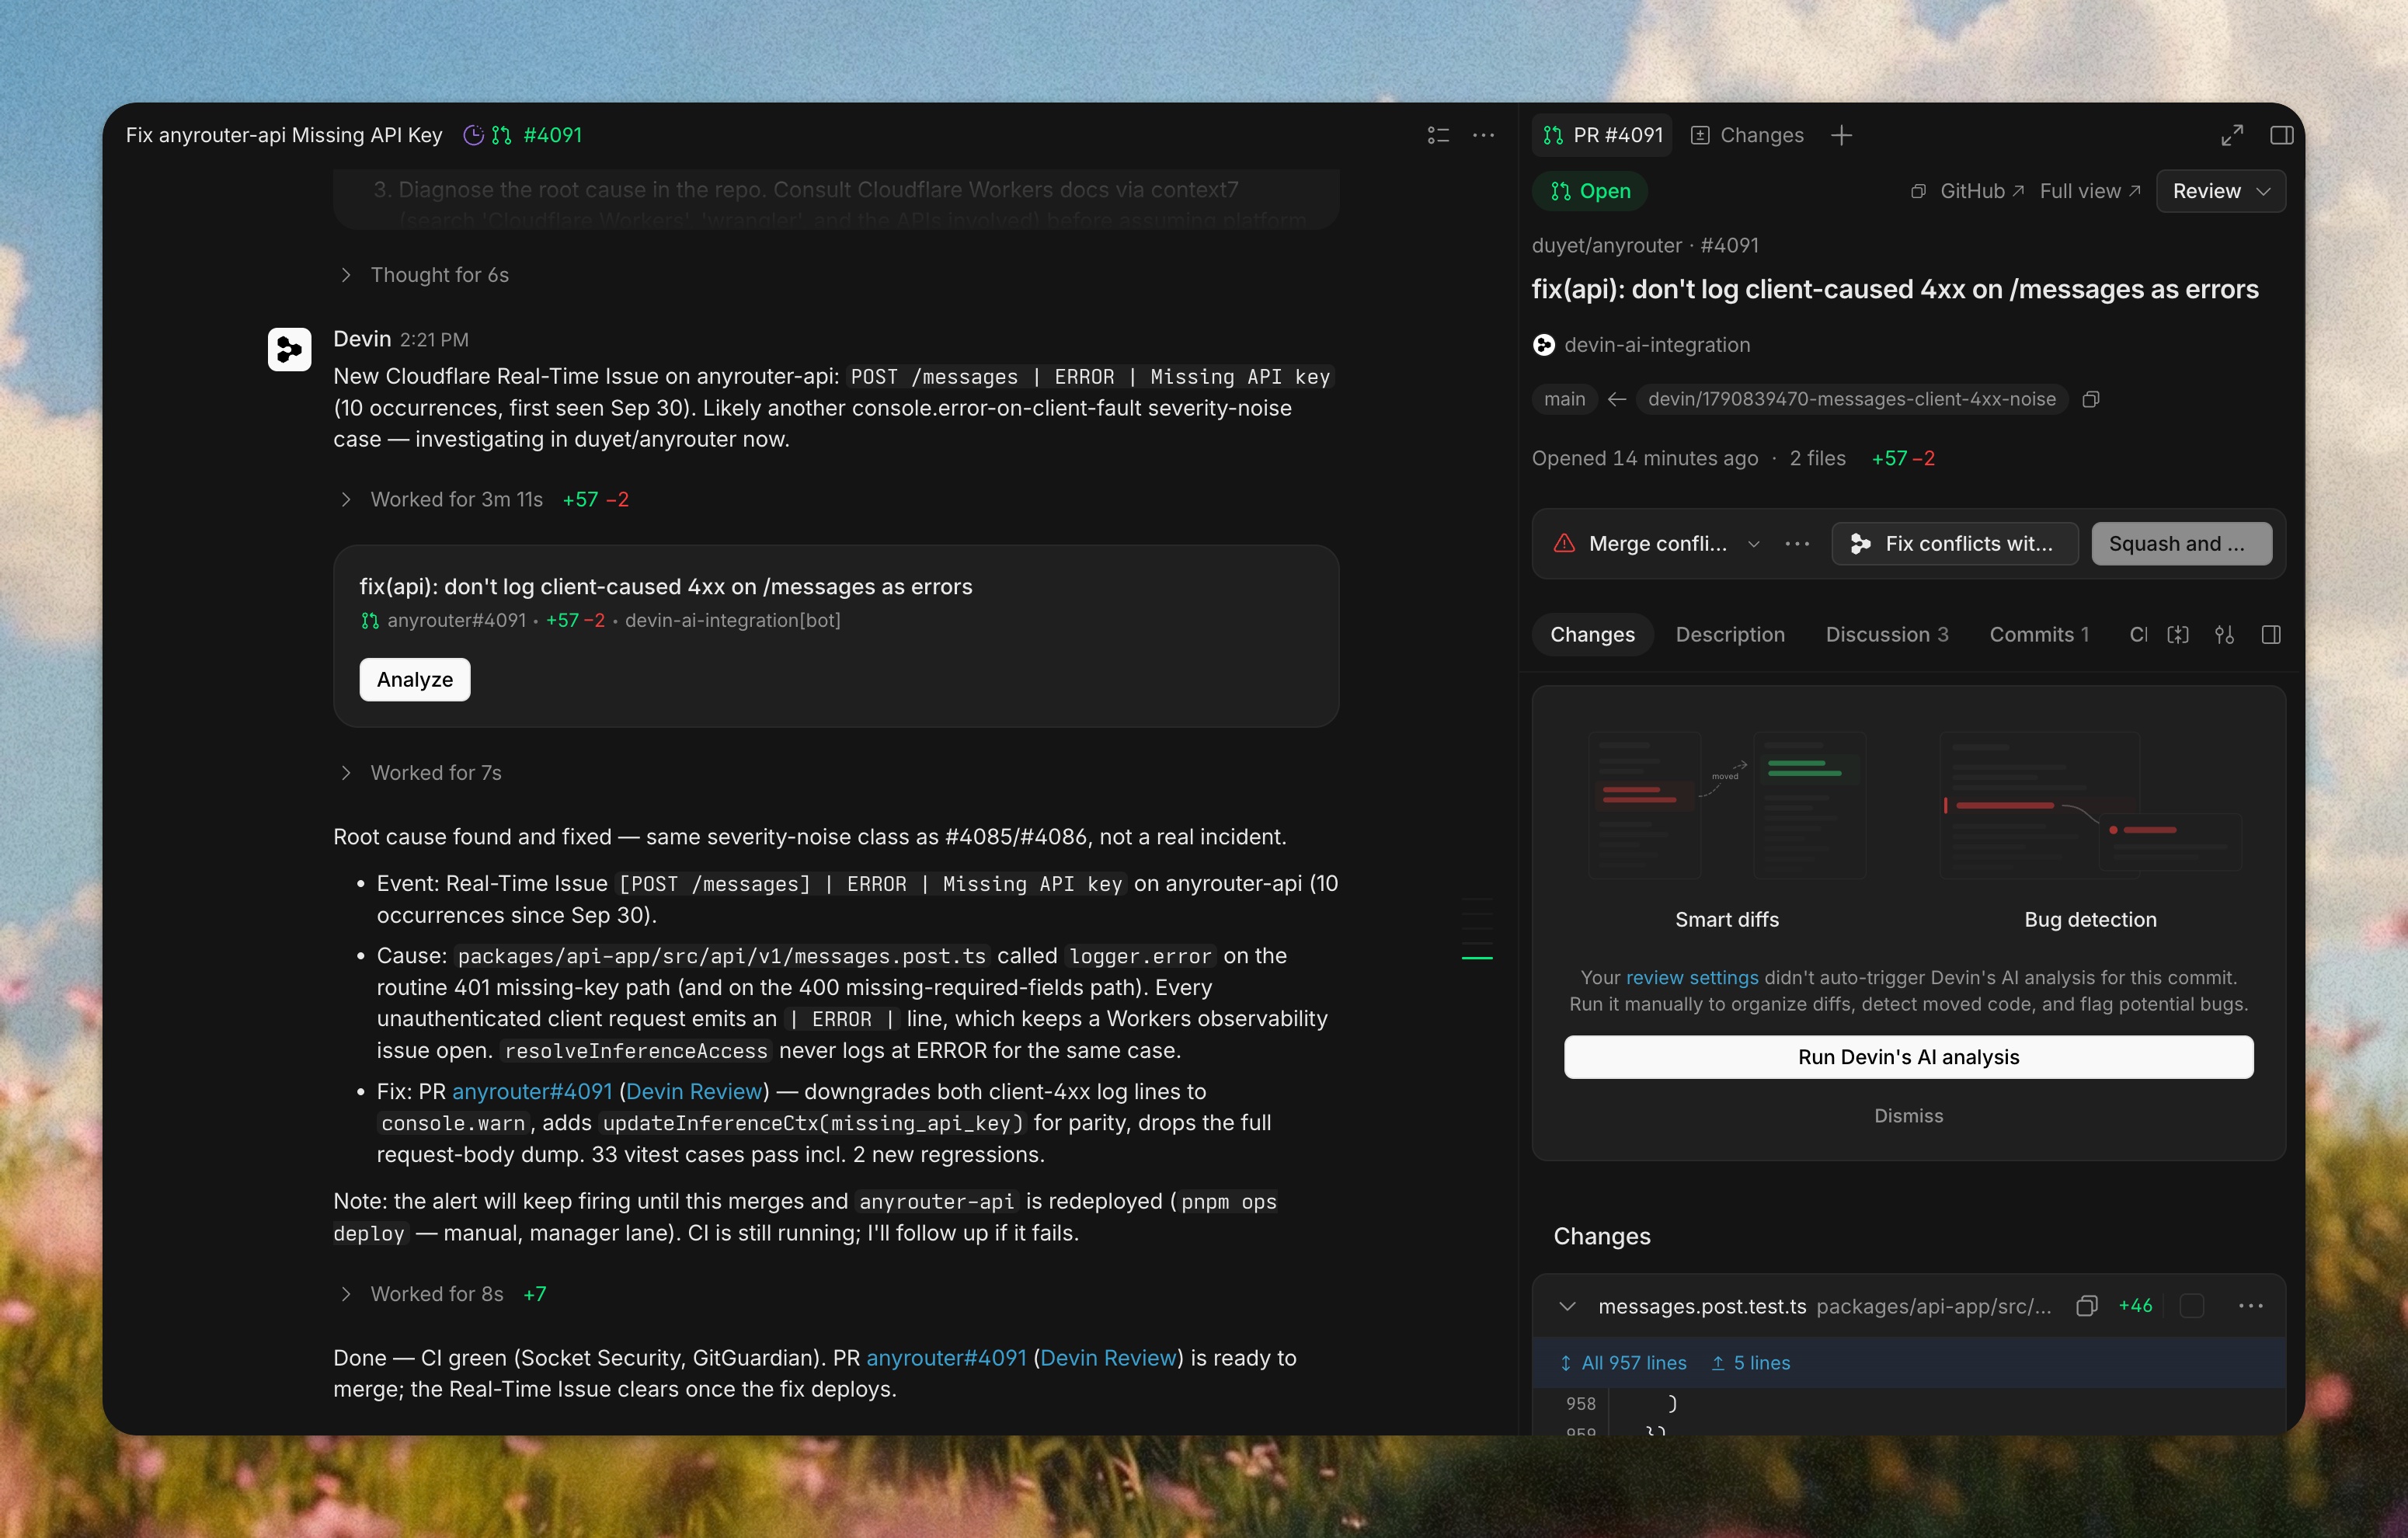
Task: Expand all 957 lines in diff
Action: (1623, 1363)
